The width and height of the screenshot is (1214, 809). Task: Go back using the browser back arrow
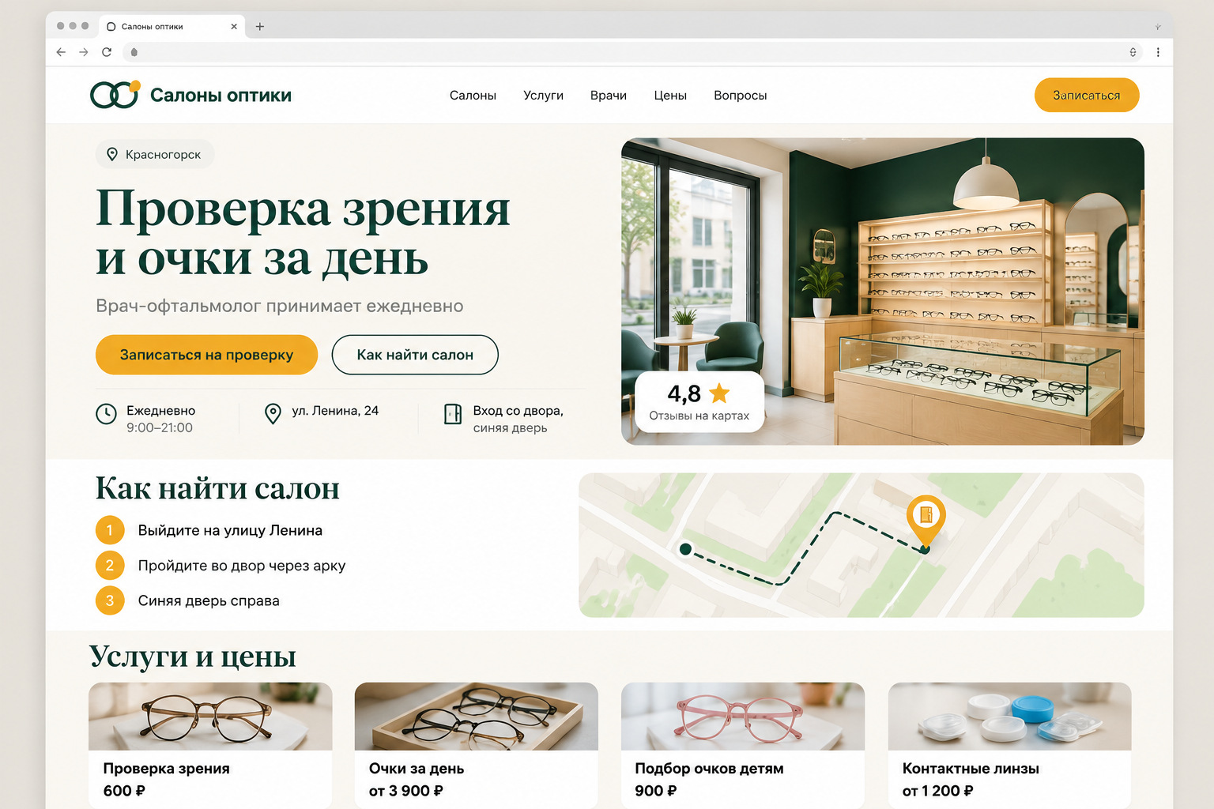point(61,52)
